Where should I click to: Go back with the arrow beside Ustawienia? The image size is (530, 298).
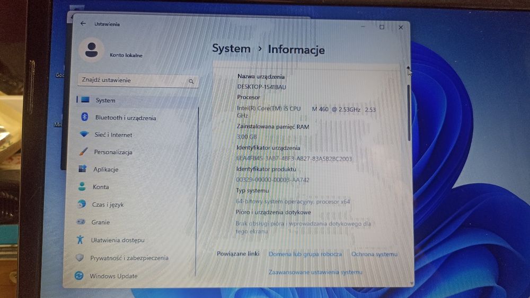coord(83,23)
